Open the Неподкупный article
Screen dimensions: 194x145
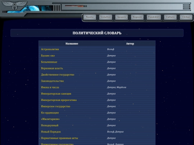tap(50, 125)
